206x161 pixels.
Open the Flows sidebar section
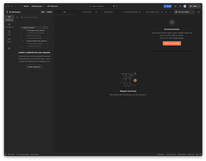point(9,33)
